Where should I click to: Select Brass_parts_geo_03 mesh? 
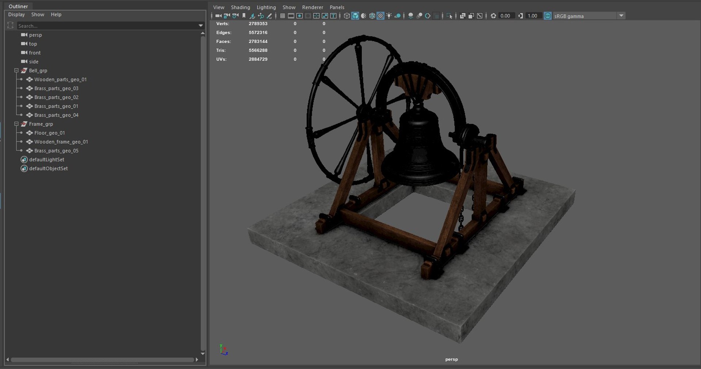click(56, 88)
